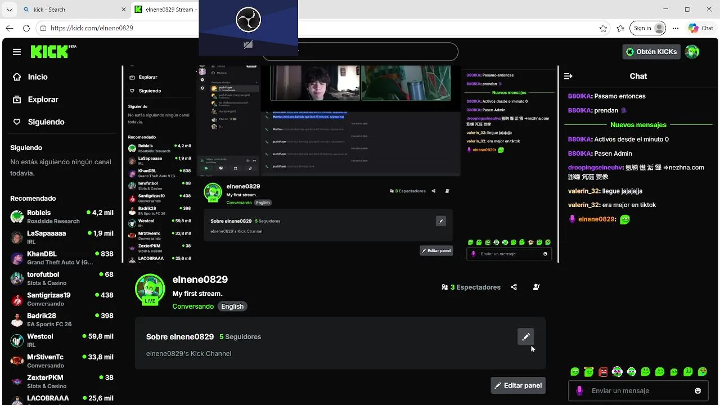
Task: Open the user avatar in the Kick header
Action: (x=692, y=52)
